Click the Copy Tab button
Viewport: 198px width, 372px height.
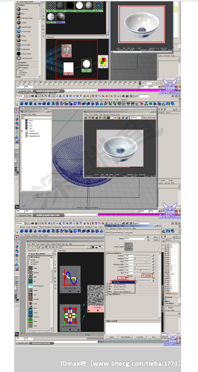[140, 337]
